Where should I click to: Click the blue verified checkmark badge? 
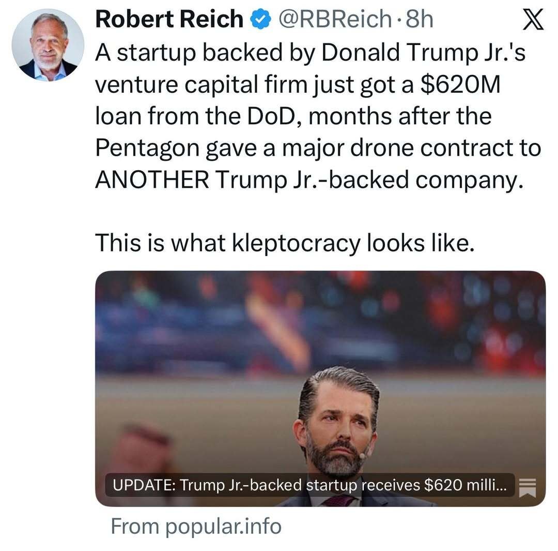coord(259,20)
